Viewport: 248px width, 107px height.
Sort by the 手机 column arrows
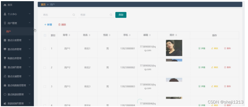pos(130,35)
